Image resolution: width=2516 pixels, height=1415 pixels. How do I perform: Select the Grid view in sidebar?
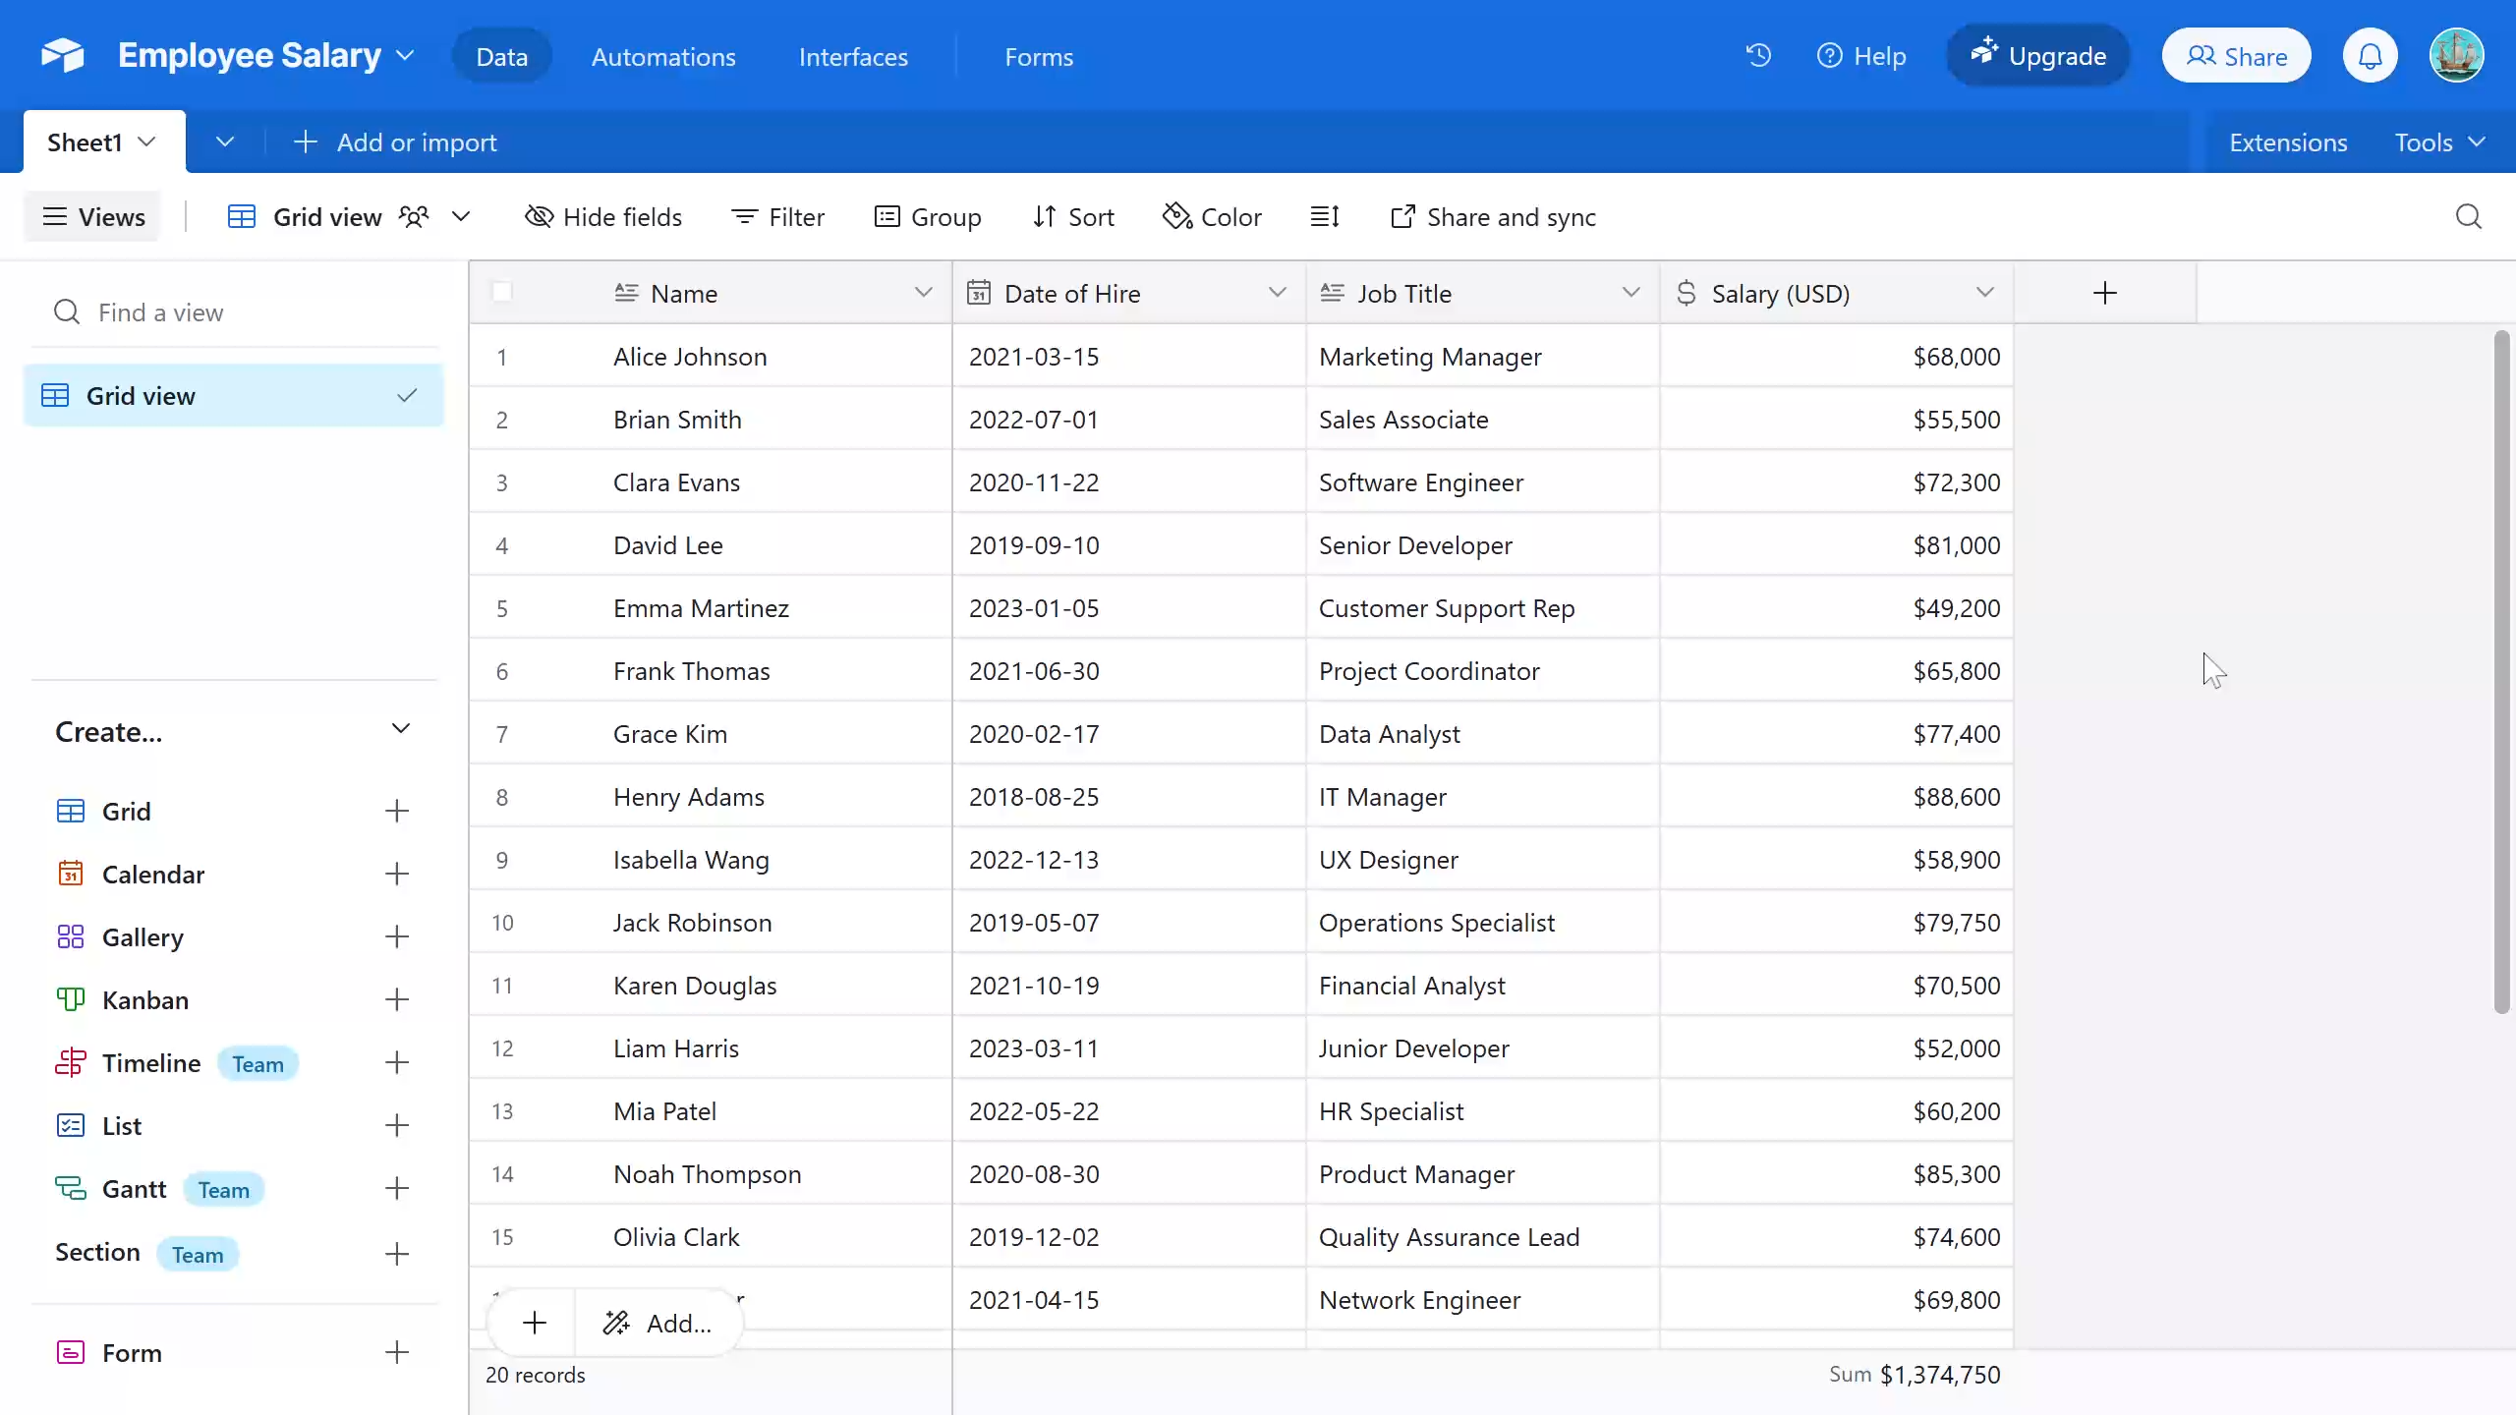[233, 396]
